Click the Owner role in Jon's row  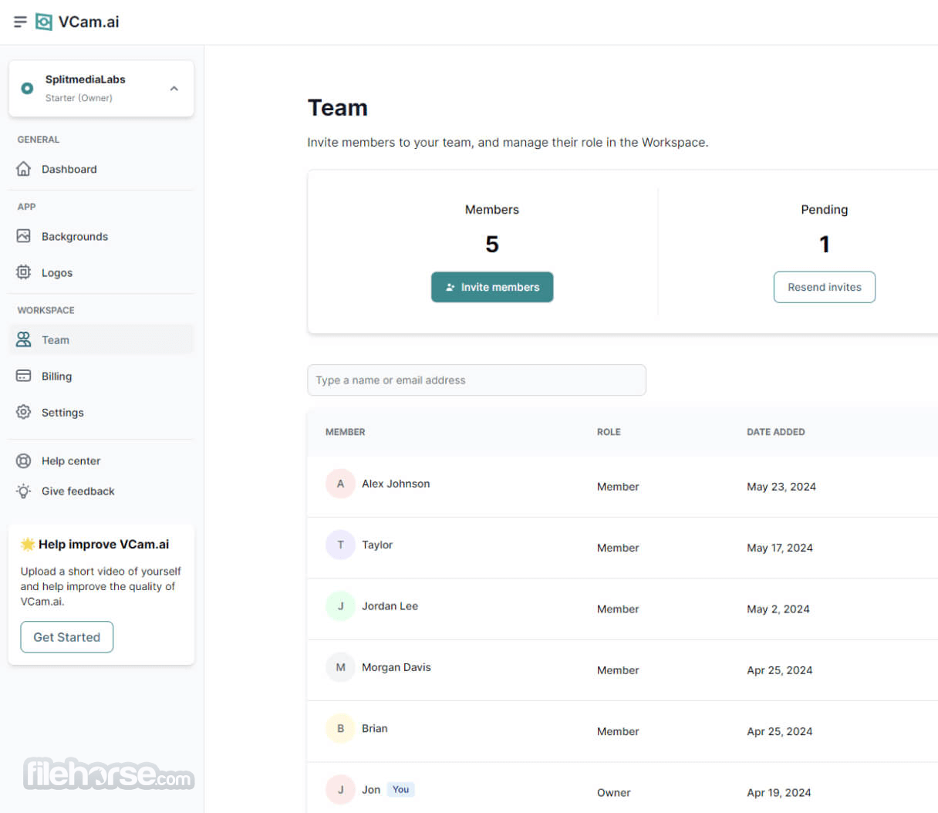614,793
